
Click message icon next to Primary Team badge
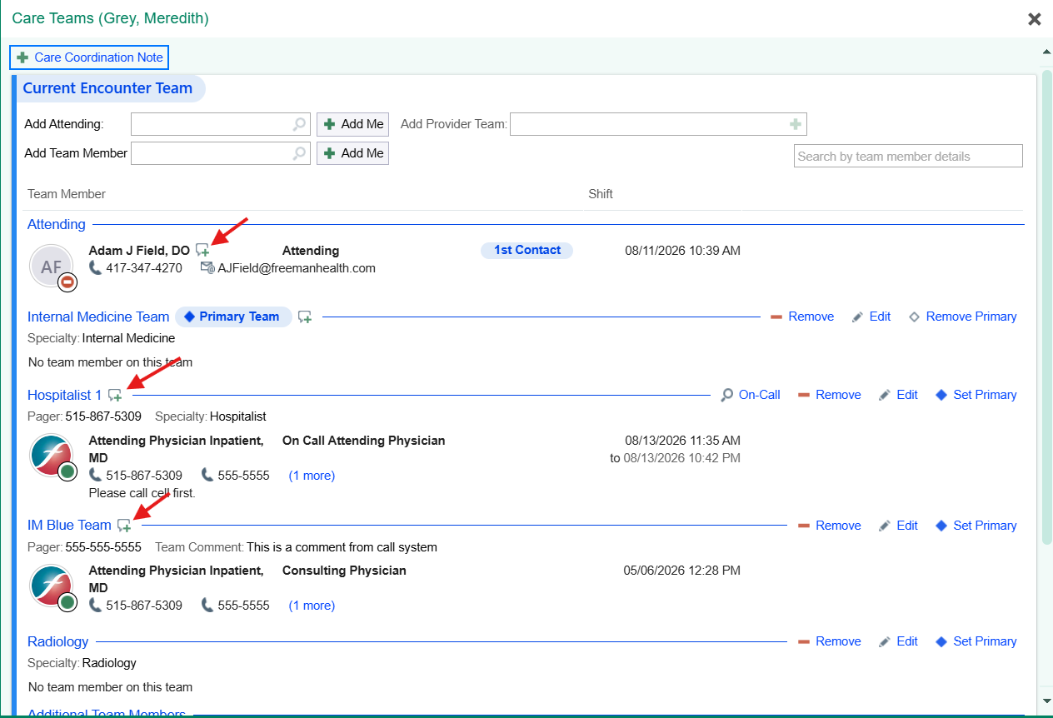(x=305, y=317)
